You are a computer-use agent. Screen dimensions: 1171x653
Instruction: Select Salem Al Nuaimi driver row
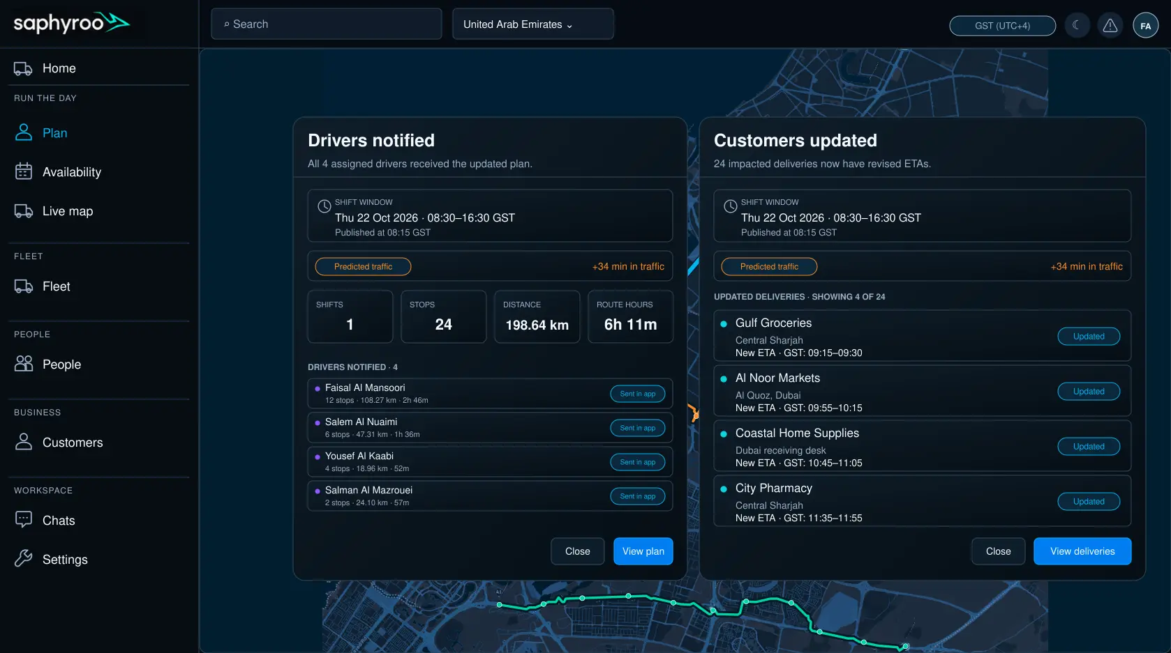coord(490,428)
